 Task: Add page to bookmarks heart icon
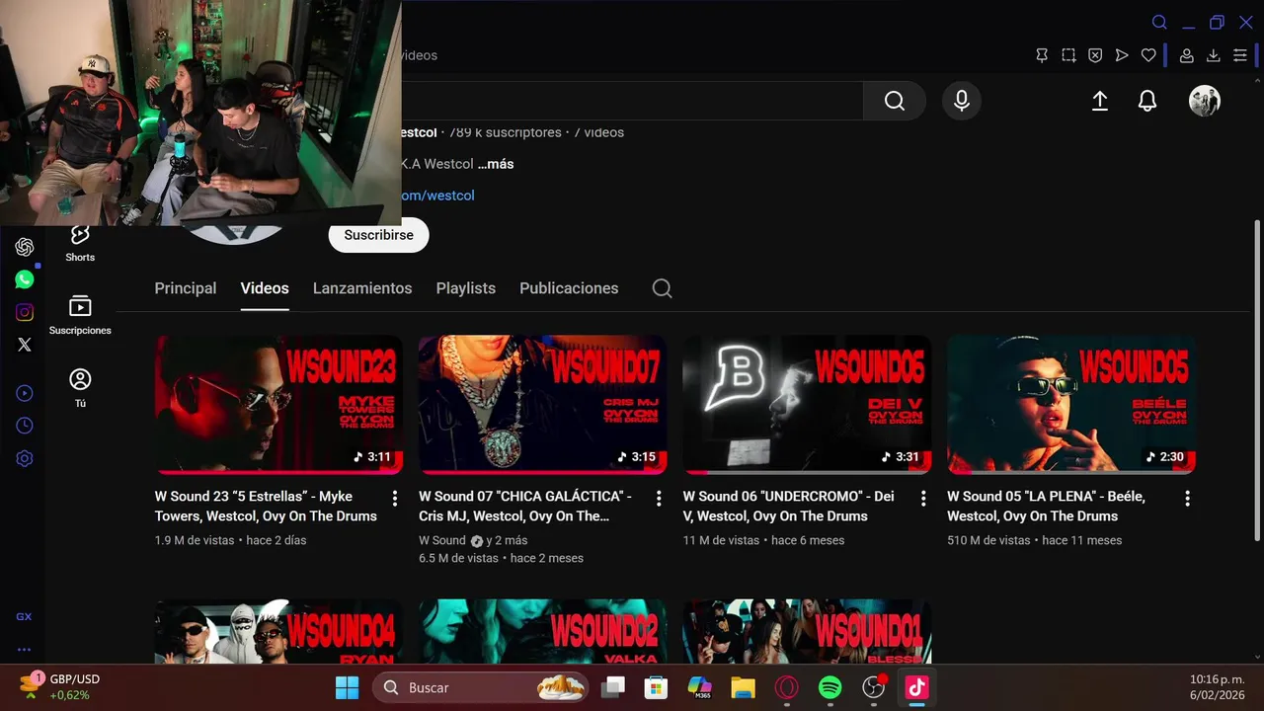(1148, 55)
